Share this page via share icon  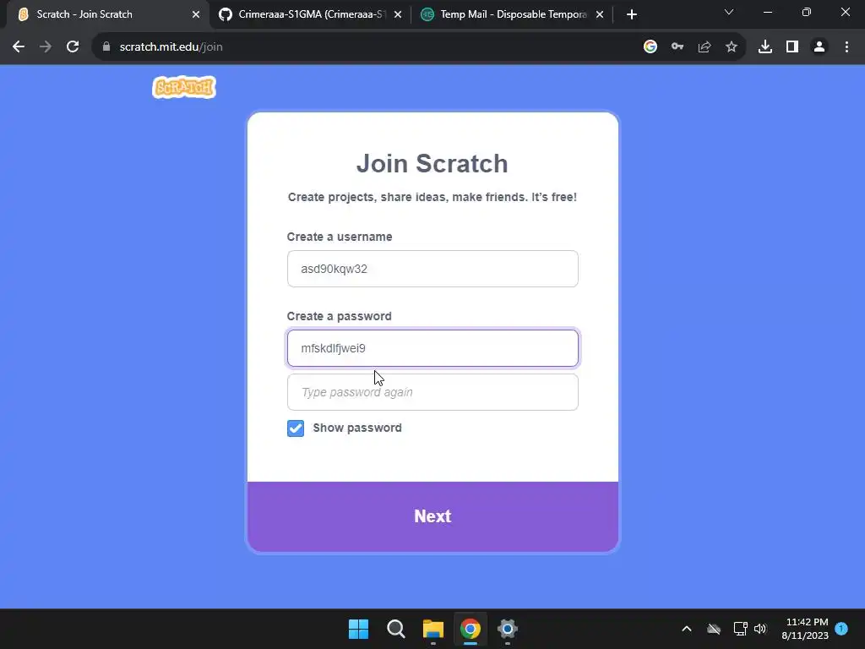(705, 47)
